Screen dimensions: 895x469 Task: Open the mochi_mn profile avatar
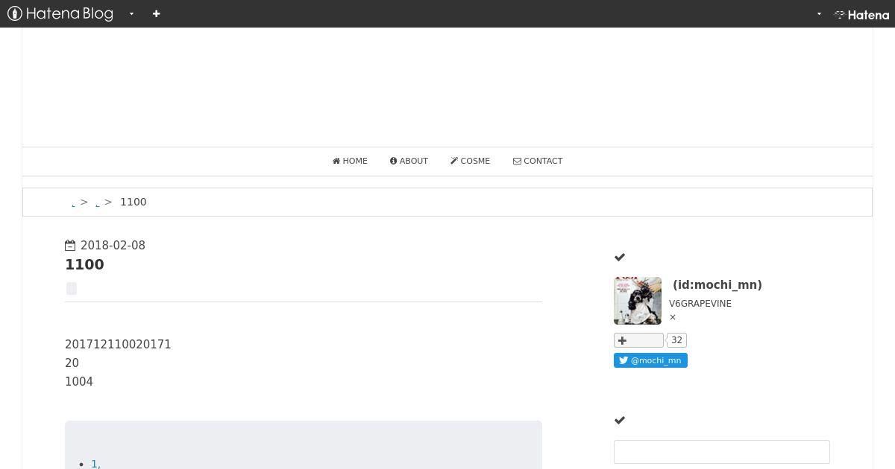click(638, 301)
